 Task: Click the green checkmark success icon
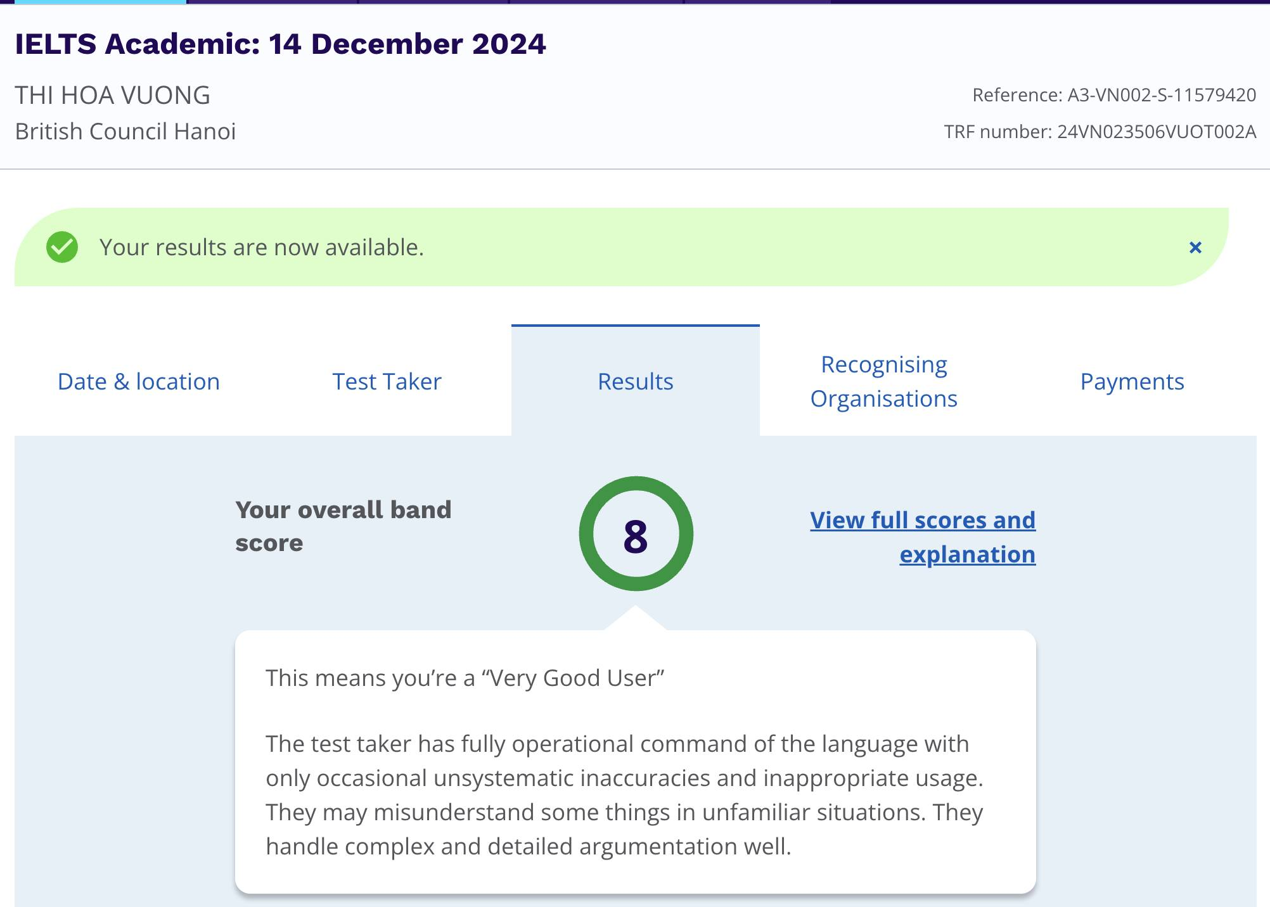62,247
